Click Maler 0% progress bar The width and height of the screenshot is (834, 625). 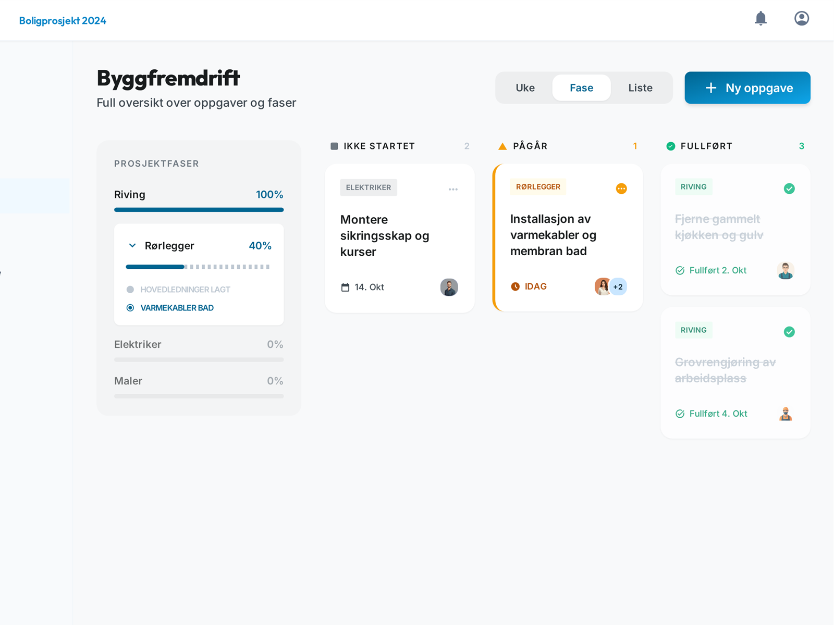click(199, 396)
